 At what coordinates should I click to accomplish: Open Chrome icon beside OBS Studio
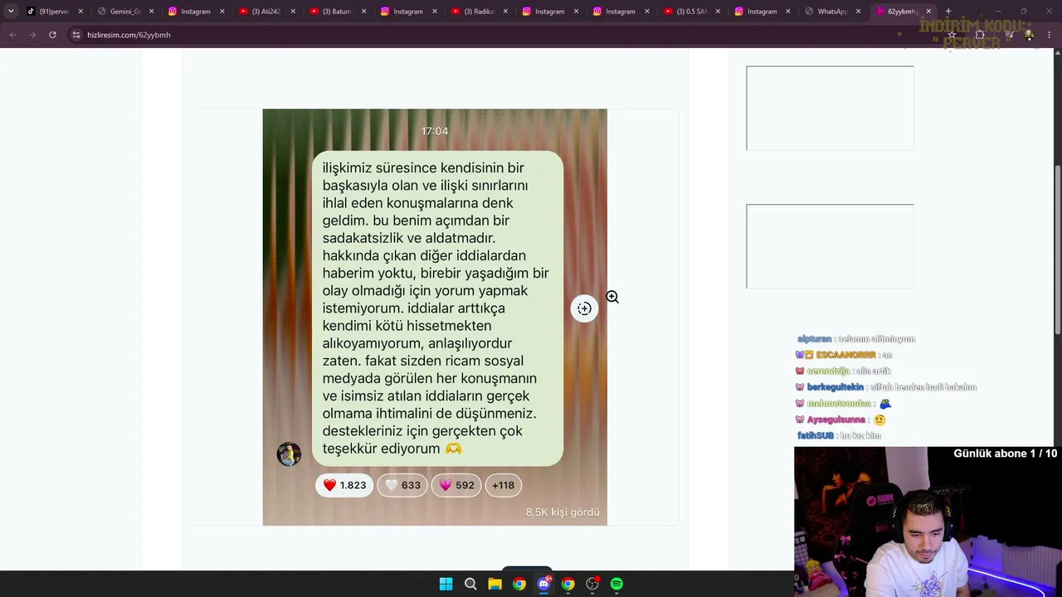coord(568,584)
